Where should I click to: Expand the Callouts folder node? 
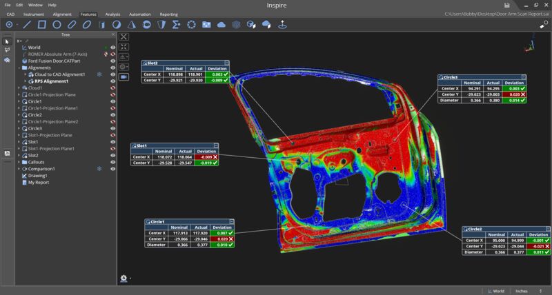(19, 162)
